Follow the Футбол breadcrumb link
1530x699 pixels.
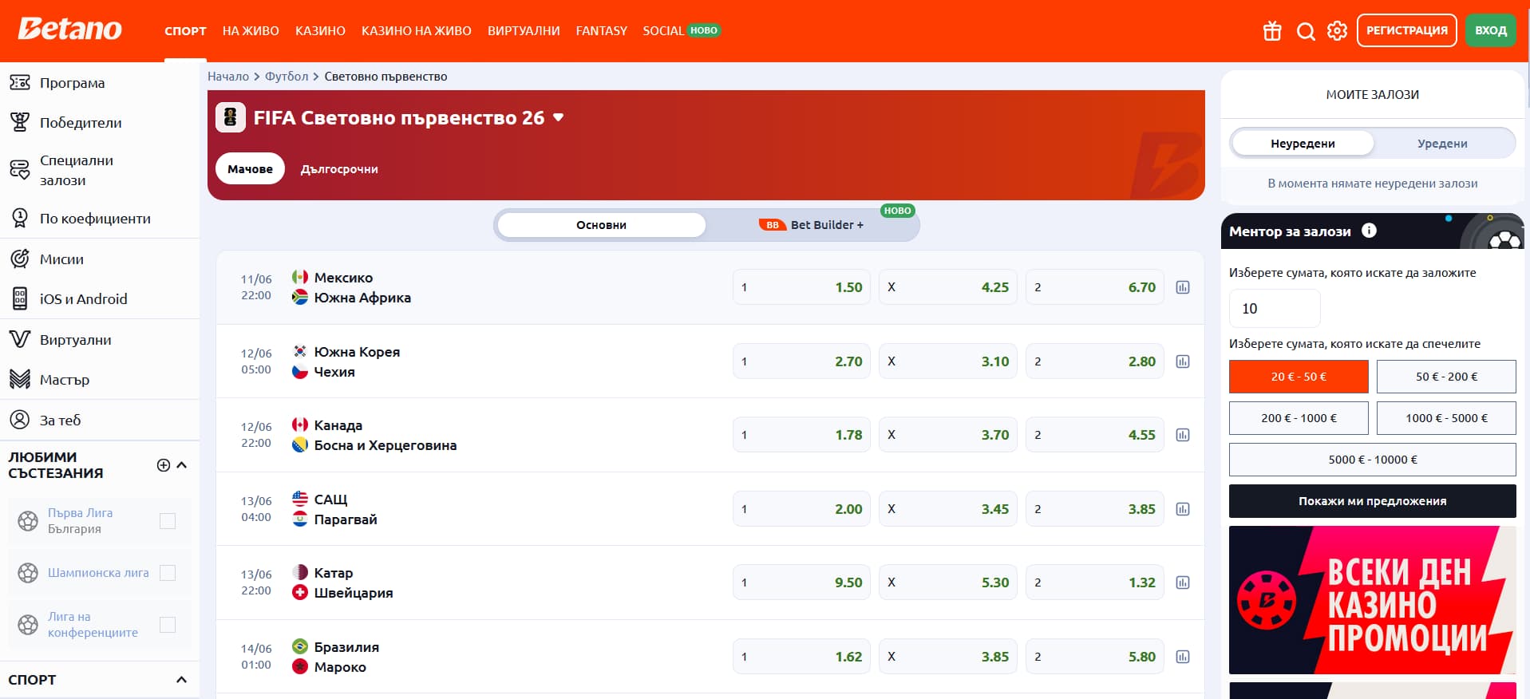(287, 77)
